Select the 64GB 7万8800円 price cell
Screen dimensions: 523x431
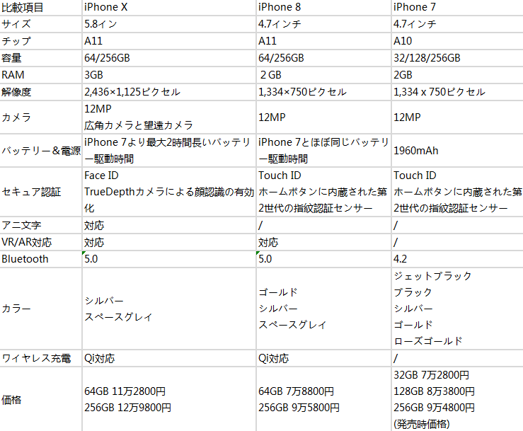pyautogui.click(x=323, y=399)
